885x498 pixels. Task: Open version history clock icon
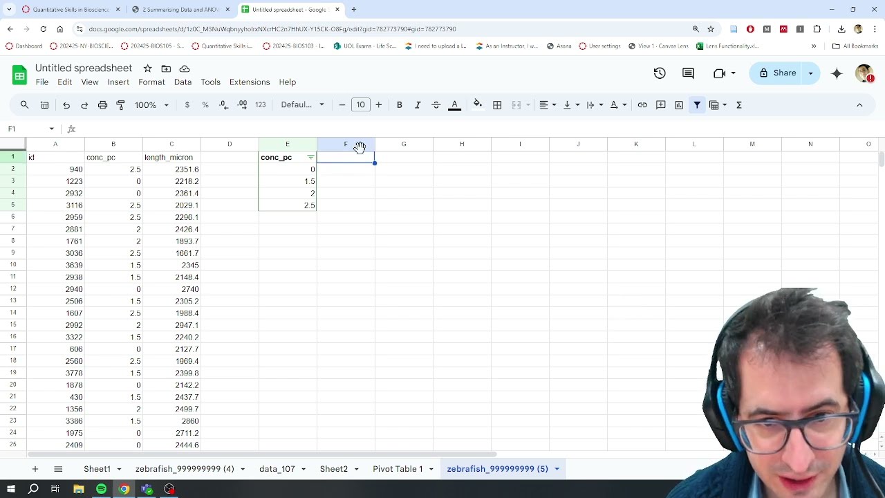pos(660,73)
